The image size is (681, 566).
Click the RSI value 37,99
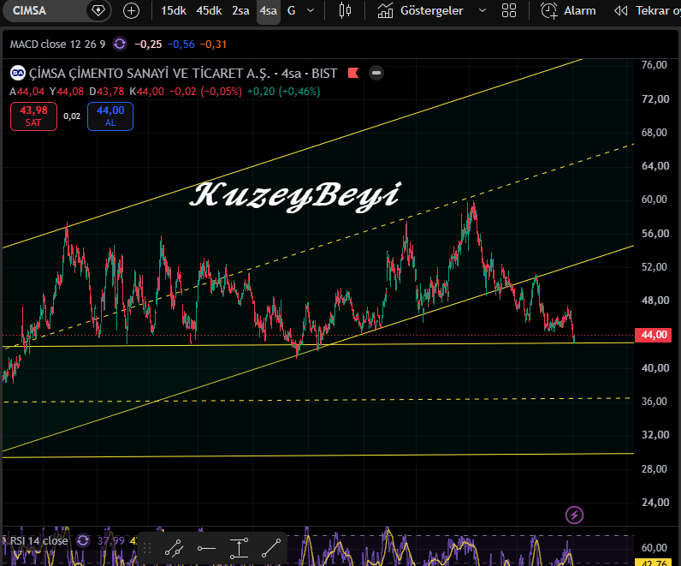(x=110, y=541)
